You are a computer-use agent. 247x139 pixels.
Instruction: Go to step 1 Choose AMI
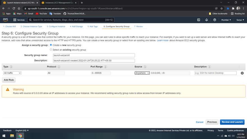tap(10, 26)
